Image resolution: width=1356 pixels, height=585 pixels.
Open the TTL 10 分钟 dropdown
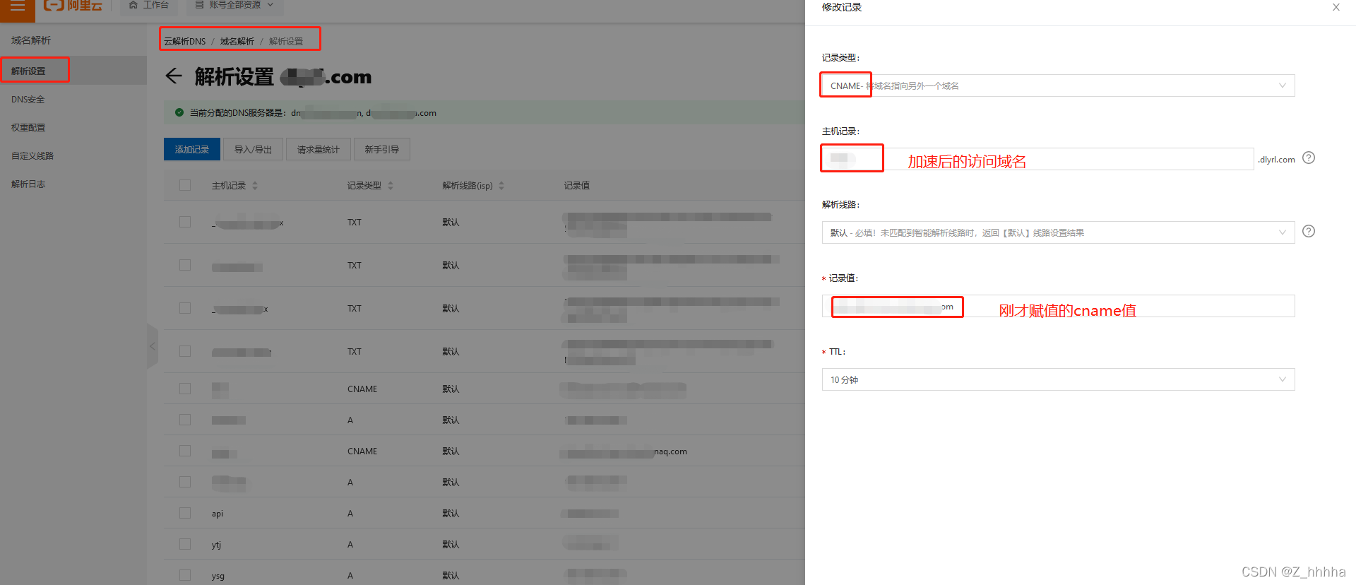point(1058,379)
